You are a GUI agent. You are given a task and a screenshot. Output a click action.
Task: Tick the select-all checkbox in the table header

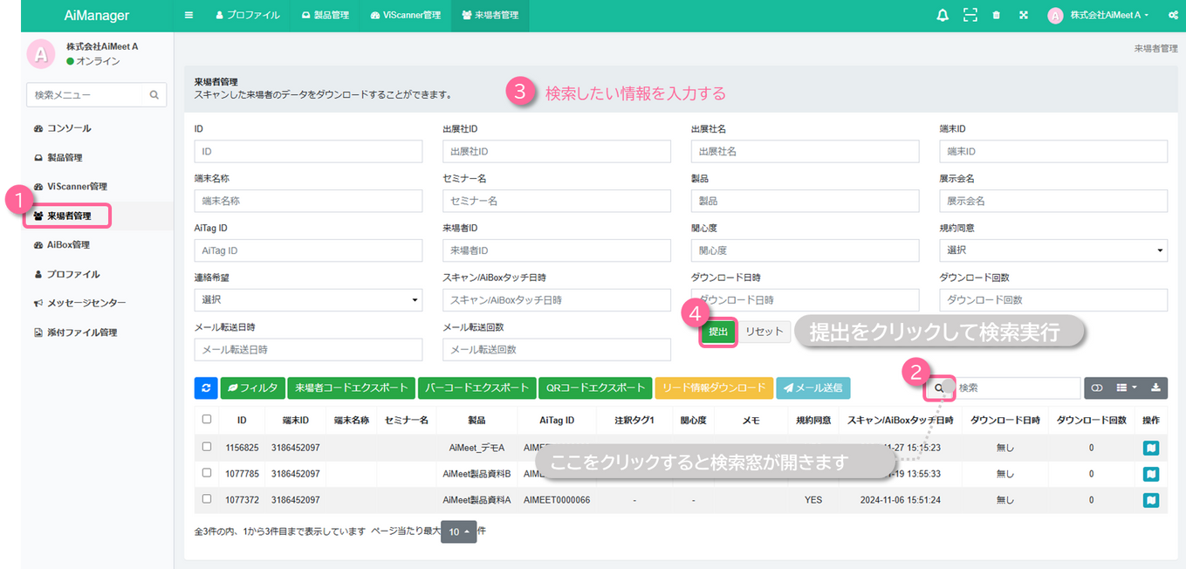pyautogui.click(x=207, y=419)
